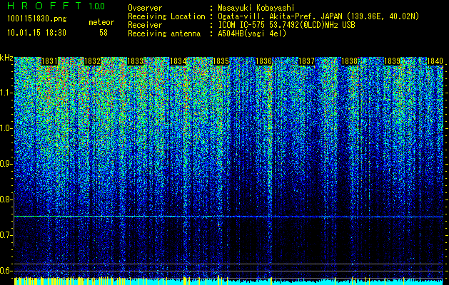Click the 0.6 frequency axis label
The width and height of the screenshot is (449, 285).
pos(6,271)
